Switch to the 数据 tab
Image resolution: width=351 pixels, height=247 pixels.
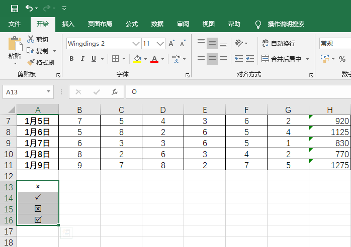click(157, 24)
